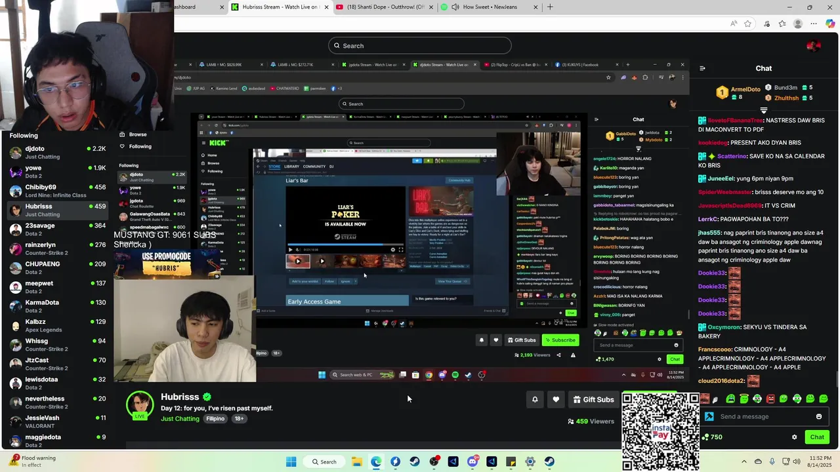The image size is (840, 472).
Task: Open Settings gear app in taskbar
Action: pos(530,462)
